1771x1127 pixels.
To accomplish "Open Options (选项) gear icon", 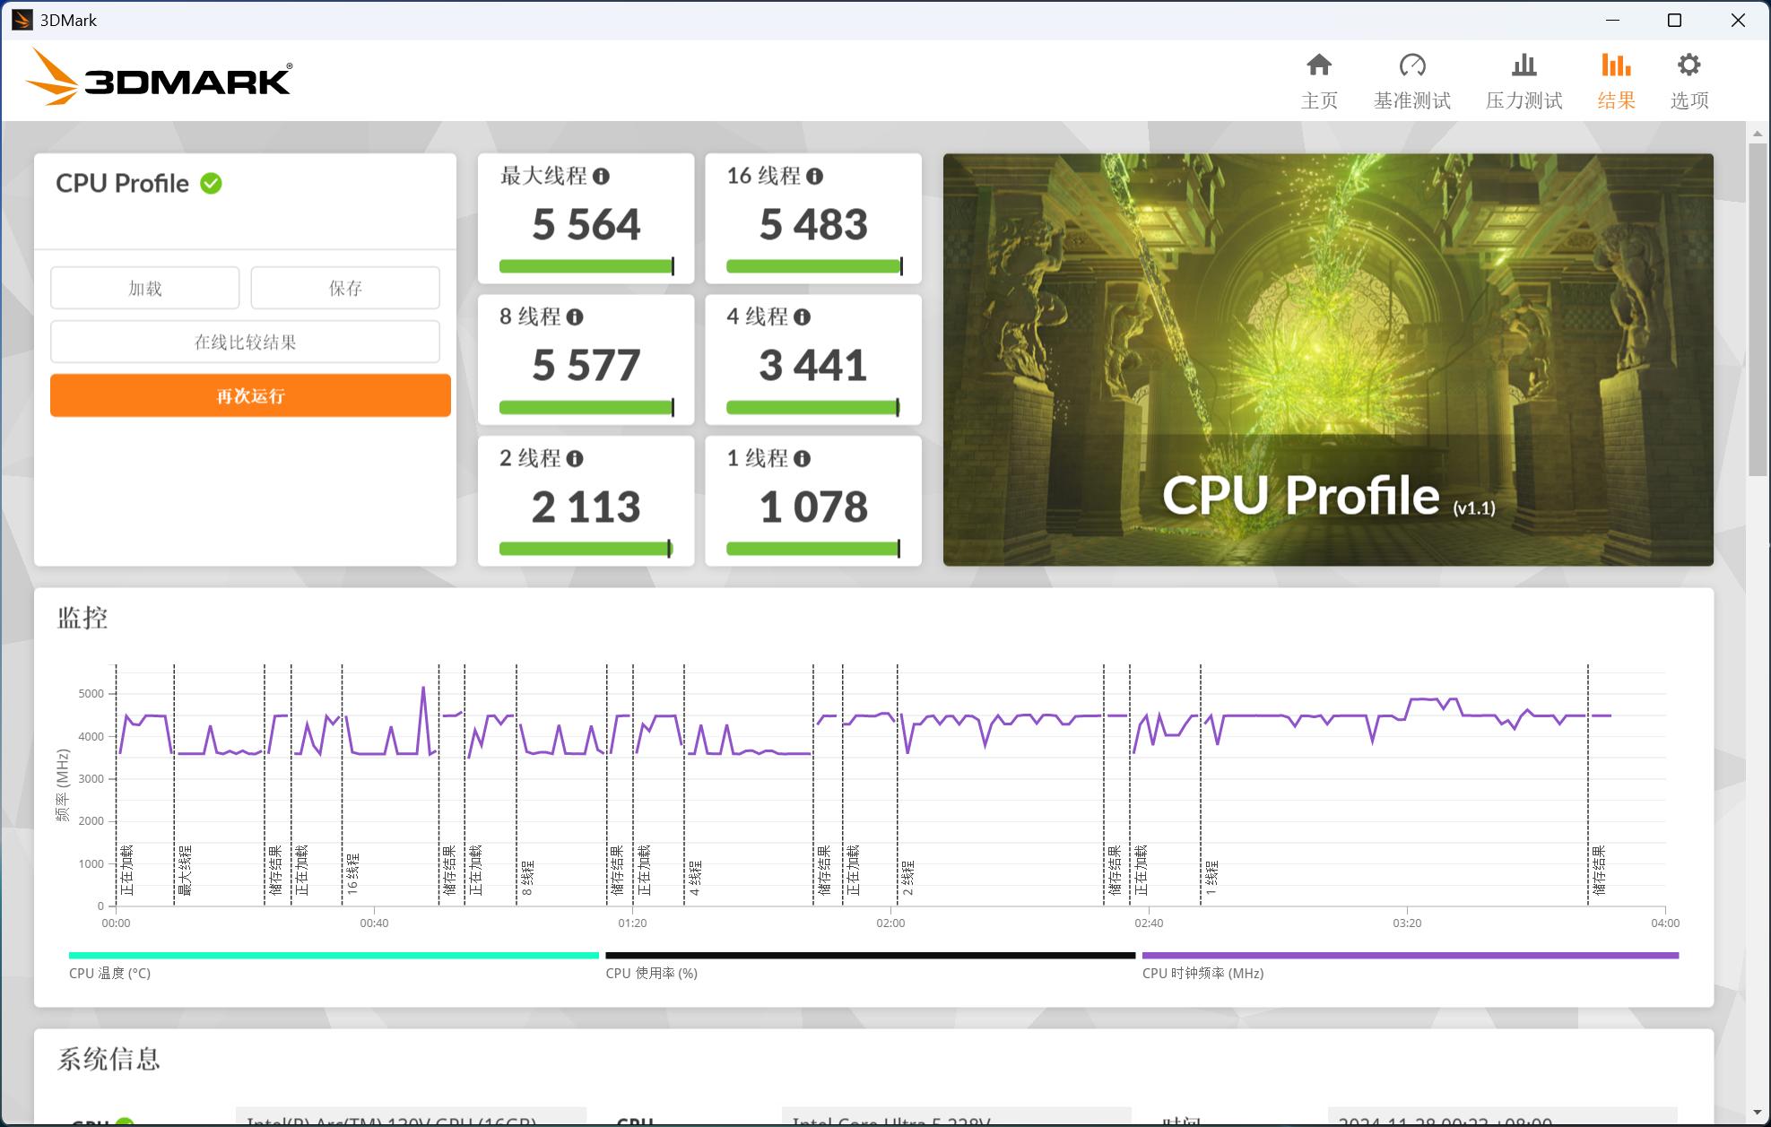I will tap(1689, 65).
